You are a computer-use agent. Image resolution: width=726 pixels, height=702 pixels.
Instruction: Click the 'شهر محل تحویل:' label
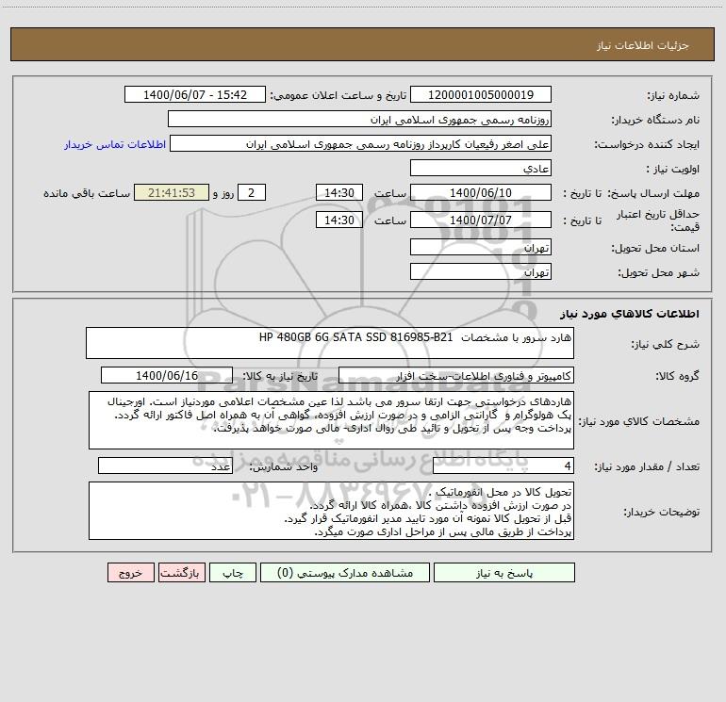tap(658, 273)
